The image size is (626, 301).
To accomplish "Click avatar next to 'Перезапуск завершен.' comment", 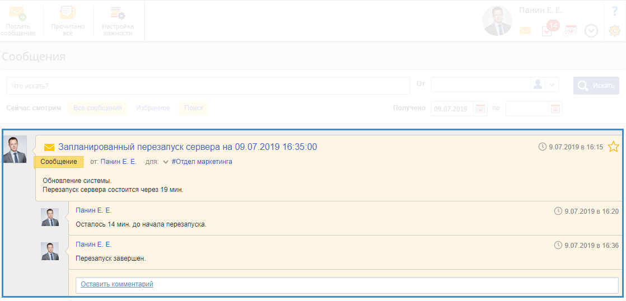I will coord(50,251).
